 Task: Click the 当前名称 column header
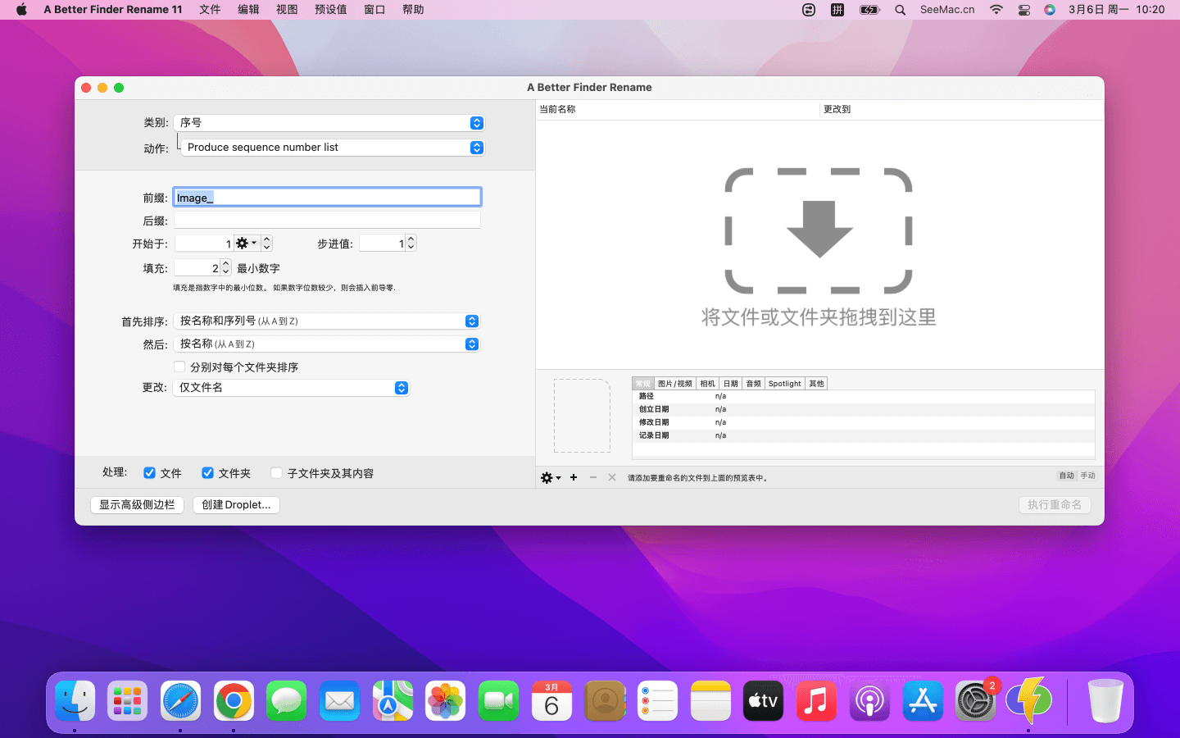click(678, 109)
